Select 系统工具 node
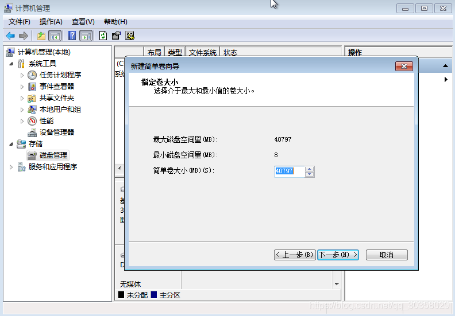This screenshot has height=316, width=455. click(43, 64)
